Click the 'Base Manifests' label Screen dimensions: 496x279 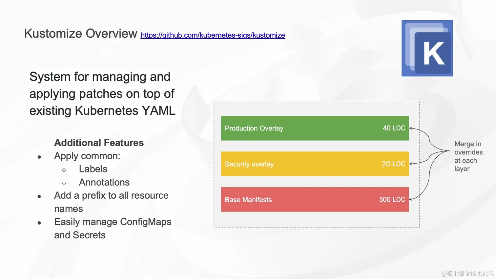pyautogui.click(x=248, y=200)
